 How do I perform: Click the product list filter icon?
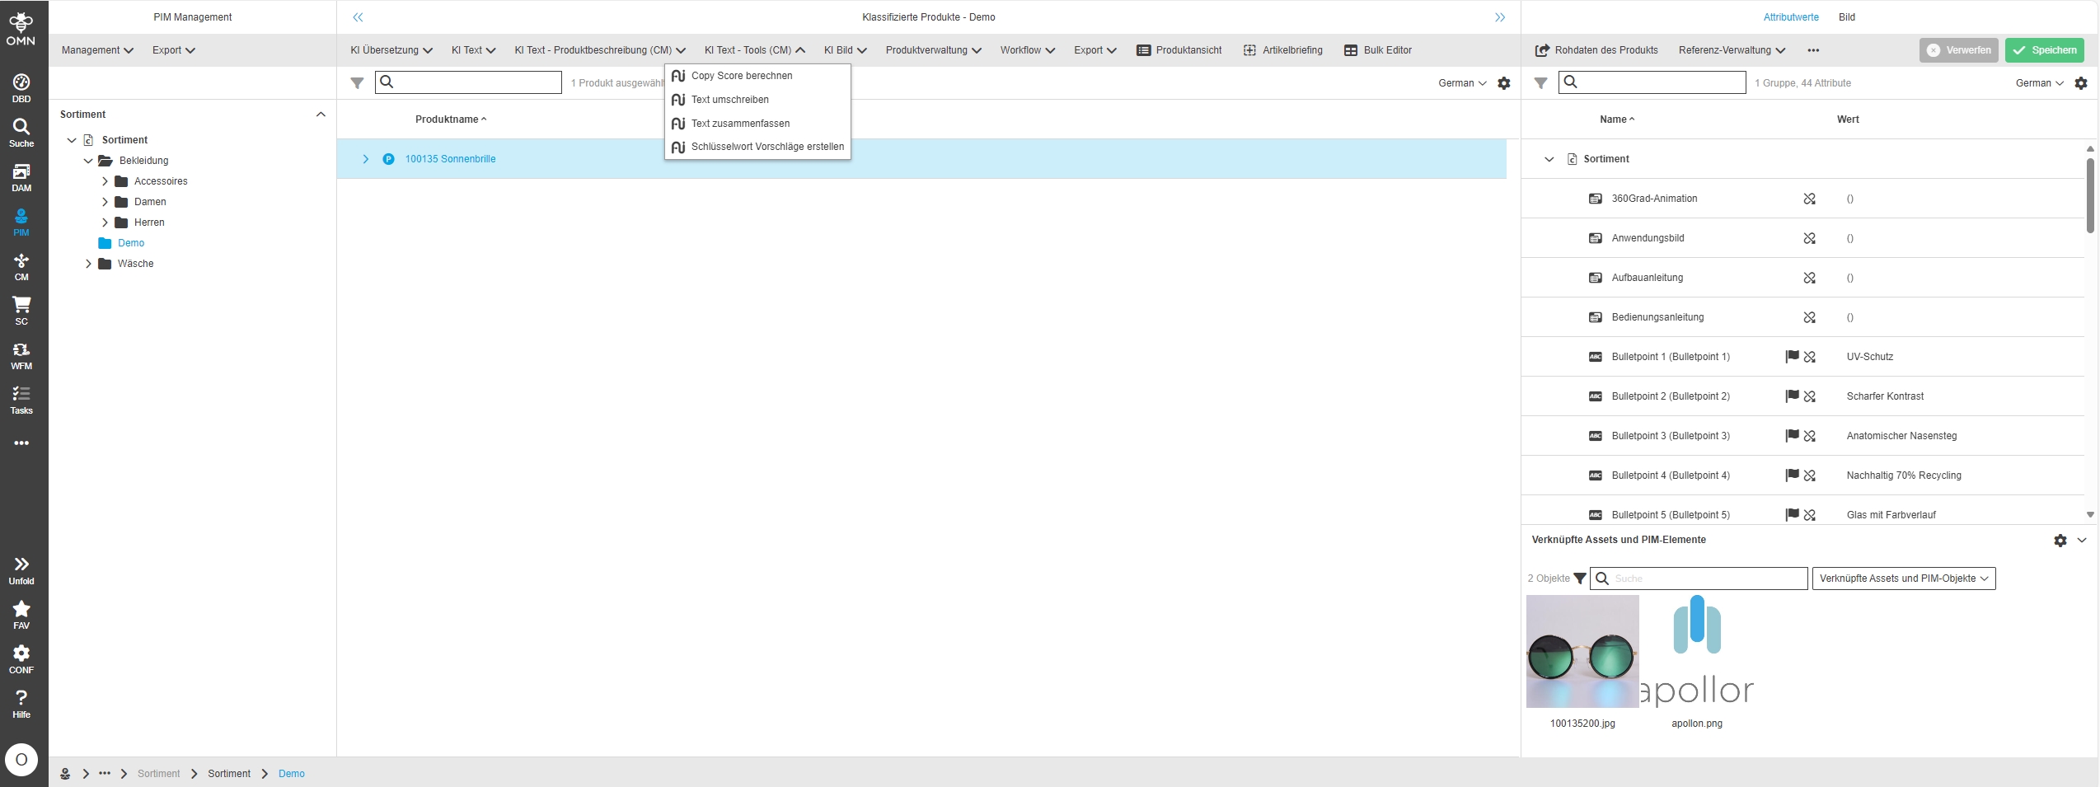pyautogui.click(x=357, y=83)
